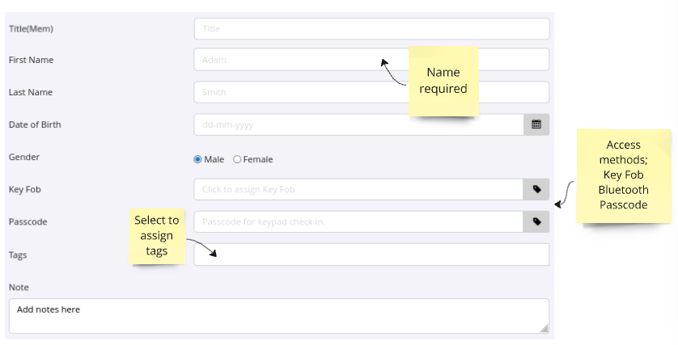Click the 'Name required' sticky note
The image size is (678, 345).
coord(443,81)
